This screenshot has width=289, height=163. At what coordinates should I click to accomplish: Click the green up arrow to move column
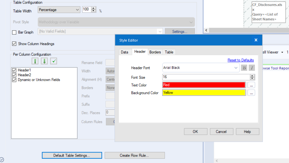35,61
